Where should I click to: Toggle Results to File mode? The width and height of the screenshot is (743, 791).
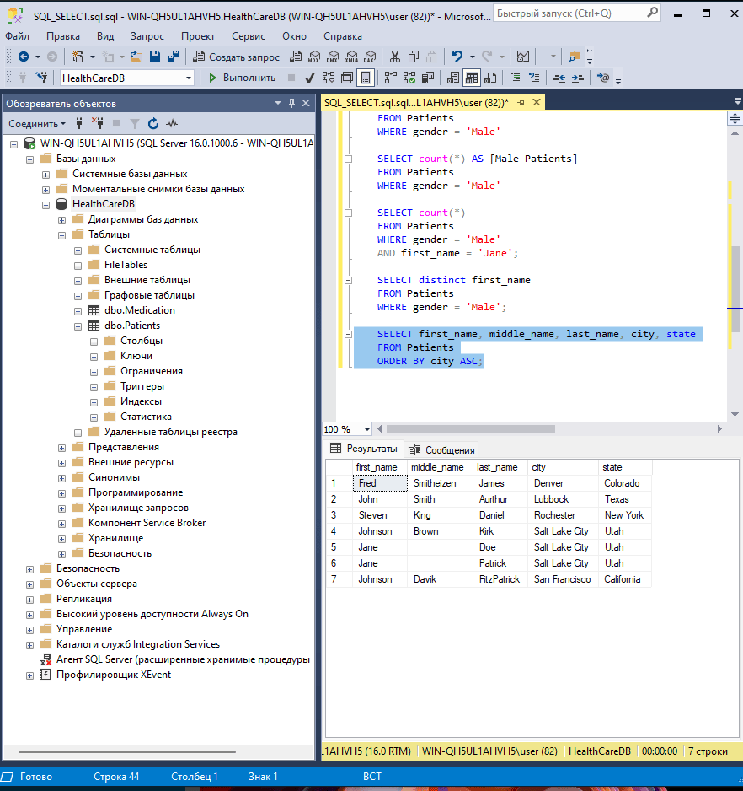[x=490, y=78]
